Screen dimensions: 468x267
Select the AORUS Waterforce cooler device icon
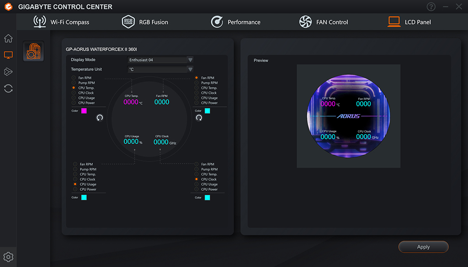33,51
